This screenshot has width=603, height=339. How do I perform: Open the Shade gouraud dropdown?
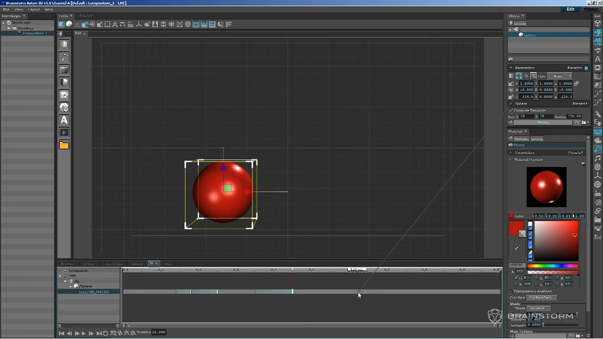click(x=538, y=309)
